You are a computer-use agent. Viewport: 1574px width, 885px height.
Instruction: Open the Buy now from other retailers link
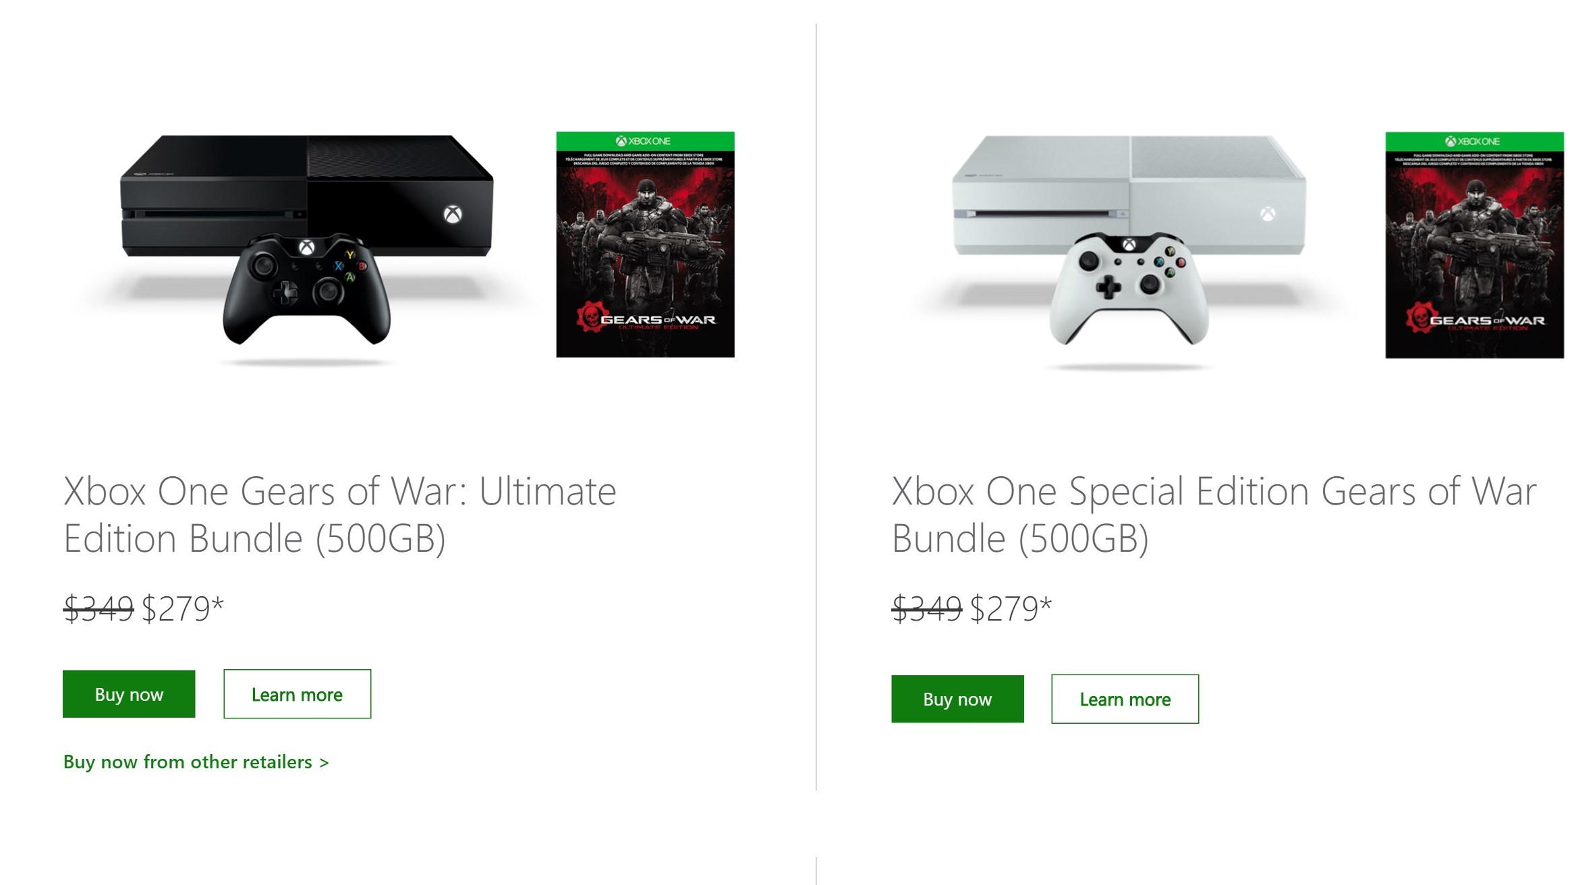[188, 762]
